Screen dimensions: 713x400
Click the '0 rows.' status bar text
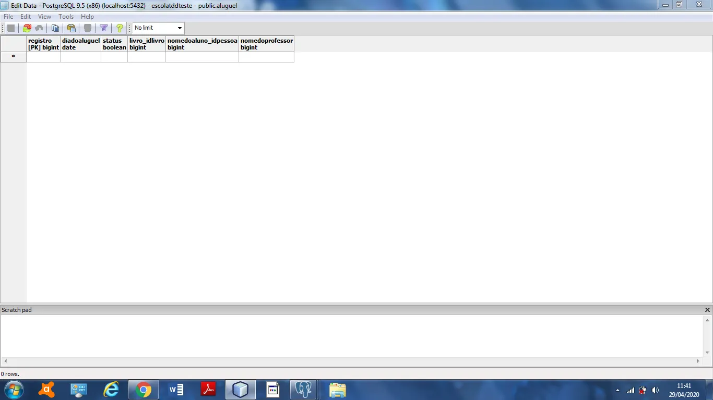[x=10, y=374]
